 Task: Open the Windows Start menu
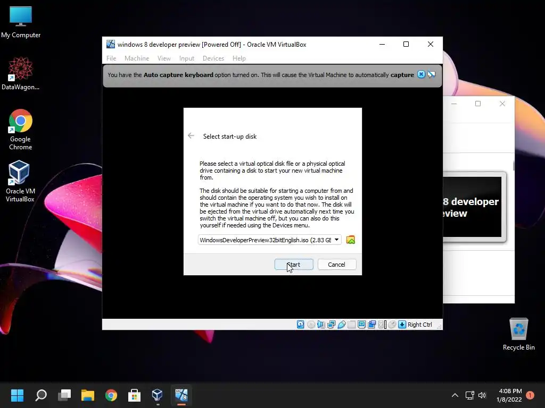pos(17,395)
